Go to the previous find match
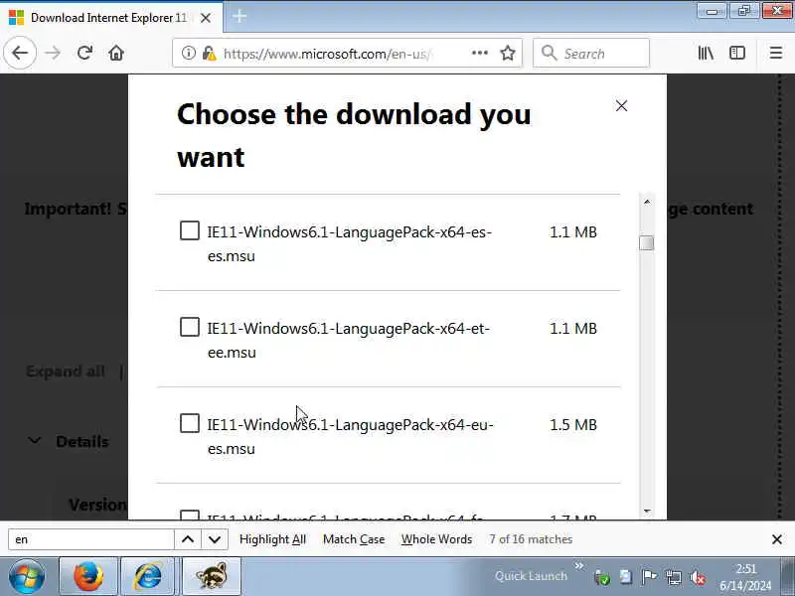795x596 pixels. (x=188, y=539)
